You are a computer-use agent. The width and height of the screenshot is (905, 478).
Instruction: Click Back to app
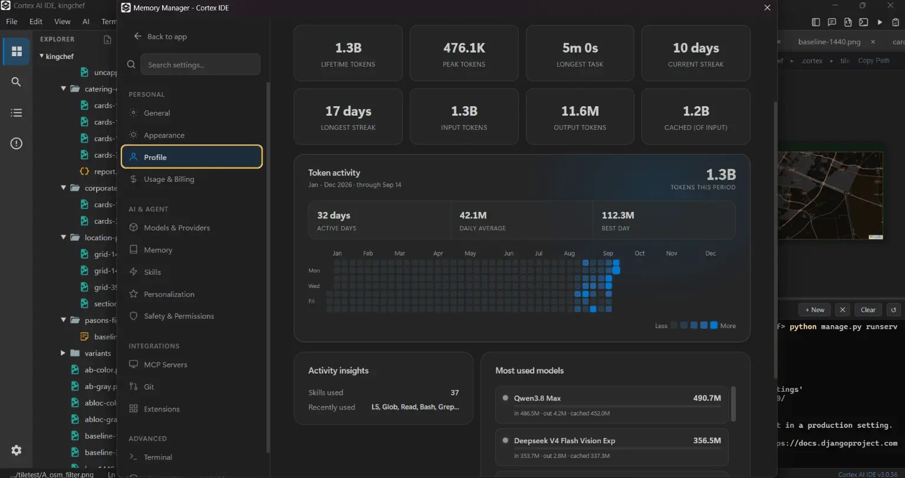160,37
